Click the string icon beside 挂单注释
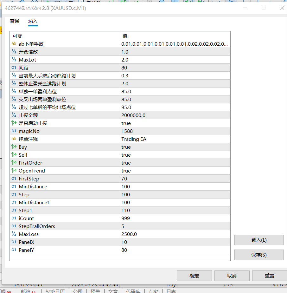The height and width of the screenshot is (293, 287). [14, 139]
